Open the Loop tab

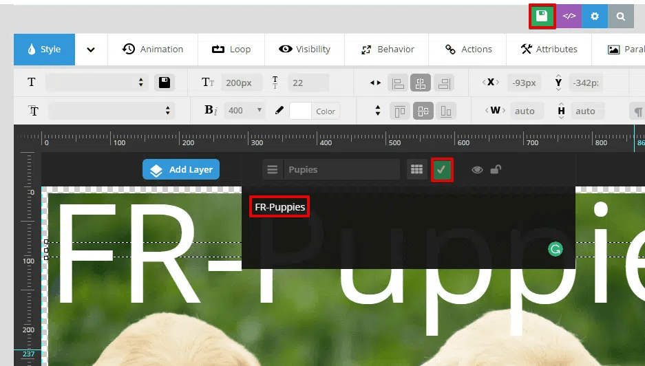[231, 50]
